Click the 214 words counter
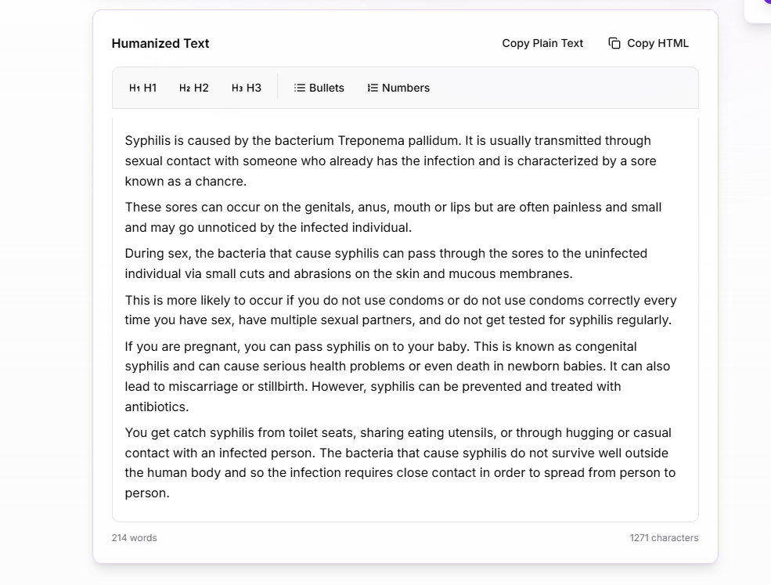Viewport: 771px width, 585px height. coord(134,538)
